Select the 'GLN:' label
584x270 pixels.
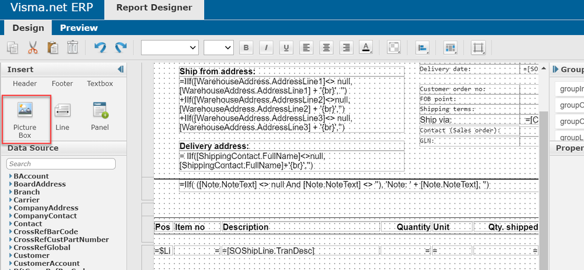469,141
